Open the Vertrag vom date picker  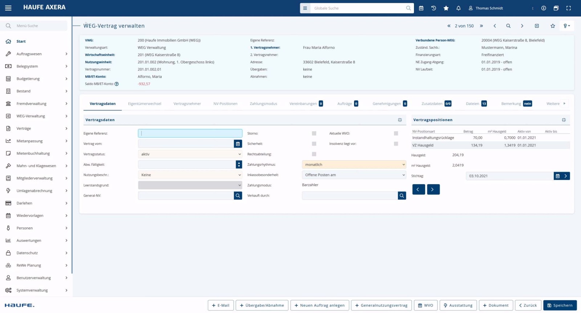238,144
